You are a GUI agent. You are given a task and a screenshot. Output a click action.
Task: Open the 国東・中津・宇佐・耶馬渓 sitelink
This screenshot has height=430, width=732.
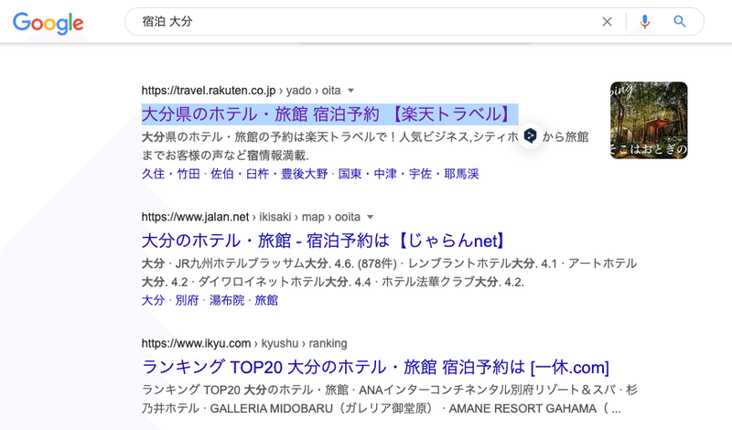(408, 174)
